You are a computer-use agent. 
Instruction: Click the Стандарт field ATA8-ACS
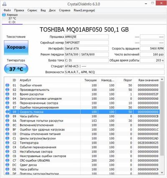(x=114, y=66)
